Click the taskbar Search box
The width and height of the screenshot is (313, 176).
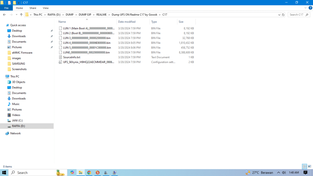point(38,173)
